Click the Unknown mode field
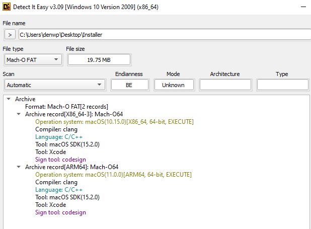The height and width of the screenshot is (229, 311). 174,85
